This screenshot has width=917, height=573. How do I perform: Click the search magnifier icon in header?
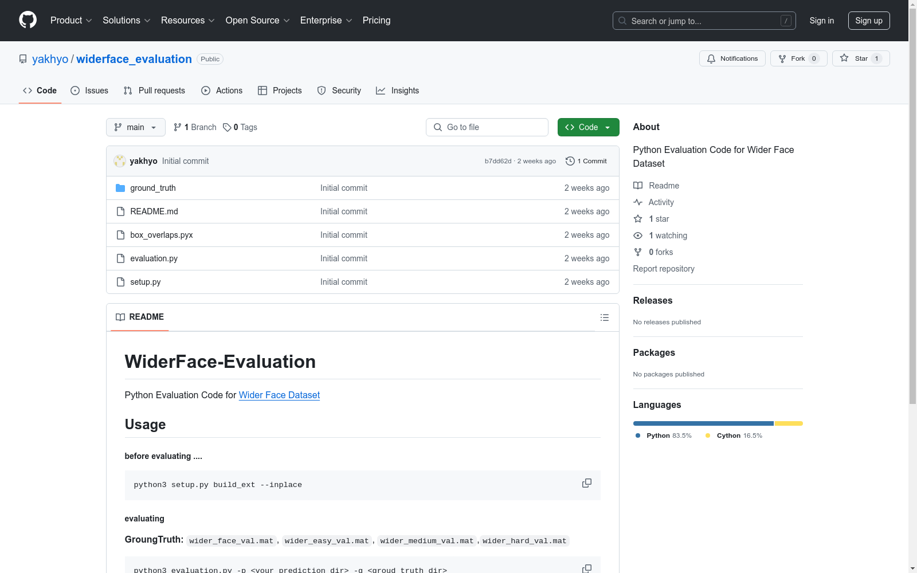622,21
